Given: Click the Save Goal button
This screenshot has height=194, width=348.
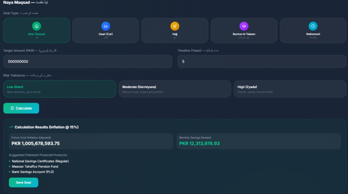Looking at the screenshot, I should coord(23,182).
